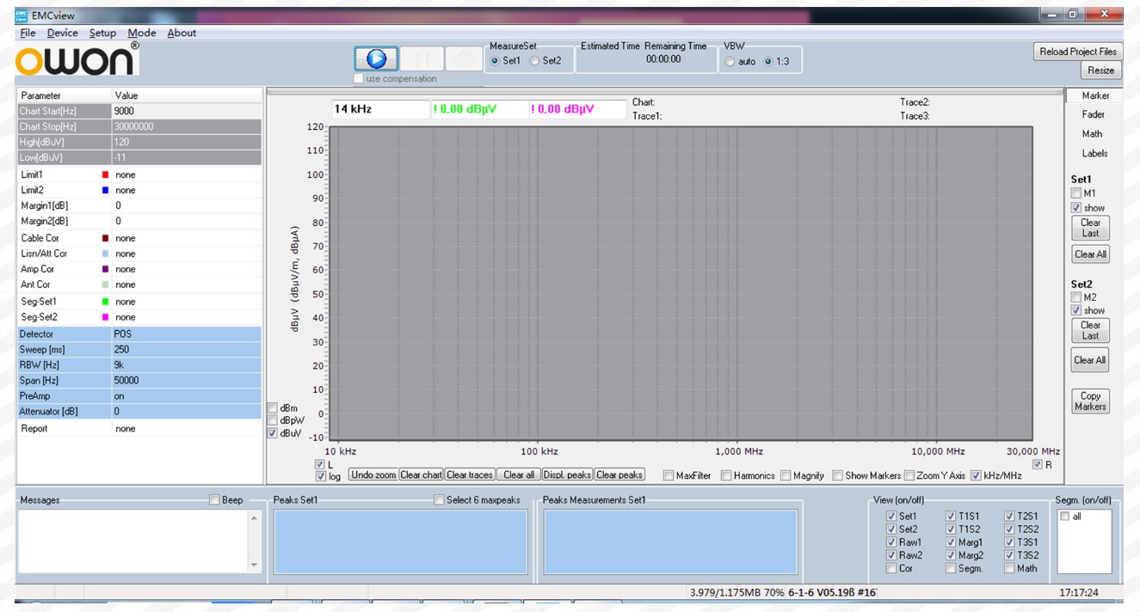Toggle the kHz/MHz checkbox
The width and height of the screenshot is (1140, 612).
click(x=976, y=475)
